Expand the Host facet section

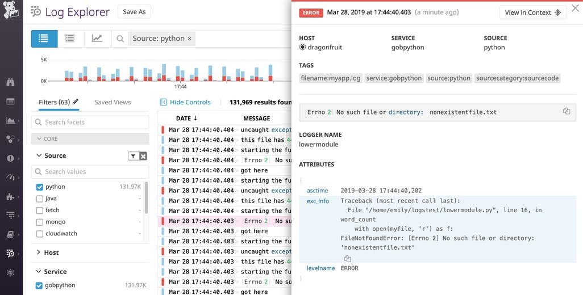tap(38, 252)
